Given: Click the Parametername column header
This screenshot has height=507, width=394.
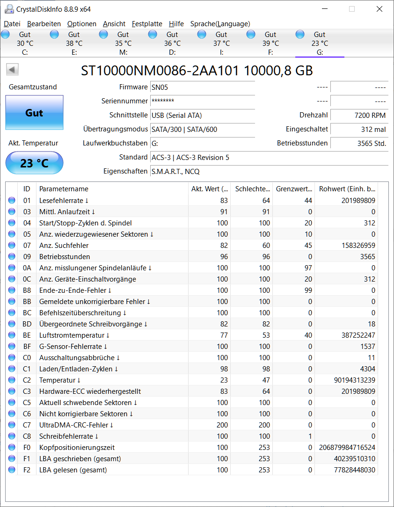Looking at the screenshot, I should click(x=112, y=188).
